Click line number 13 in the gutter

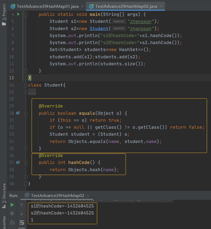click(x=12, y=78)
